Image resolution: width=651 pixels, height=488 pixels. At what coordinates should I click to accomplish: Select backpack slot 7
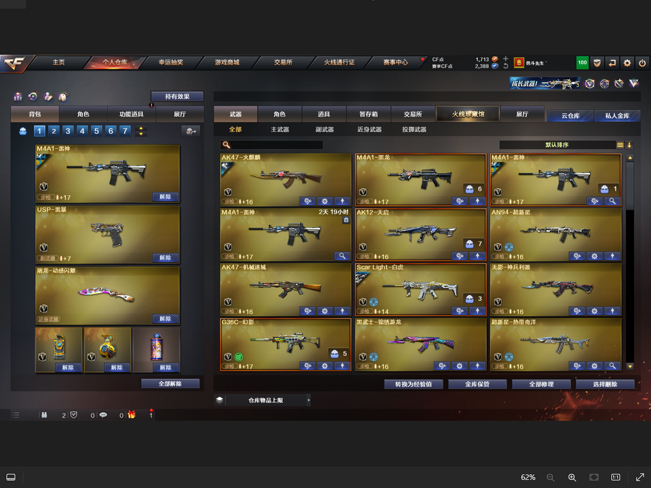[x=125, y=131]
